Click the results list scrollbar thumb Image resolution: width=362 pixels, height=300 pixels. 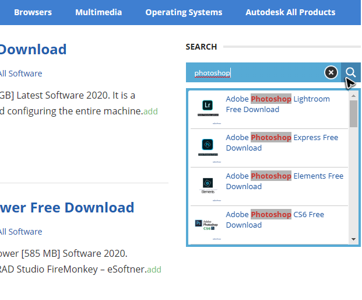353,113
